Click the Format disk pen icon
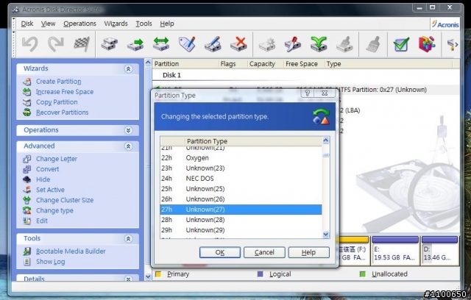The height and width of the screenshot is (300, 471). pyautogui.click(x=213, y=44)
